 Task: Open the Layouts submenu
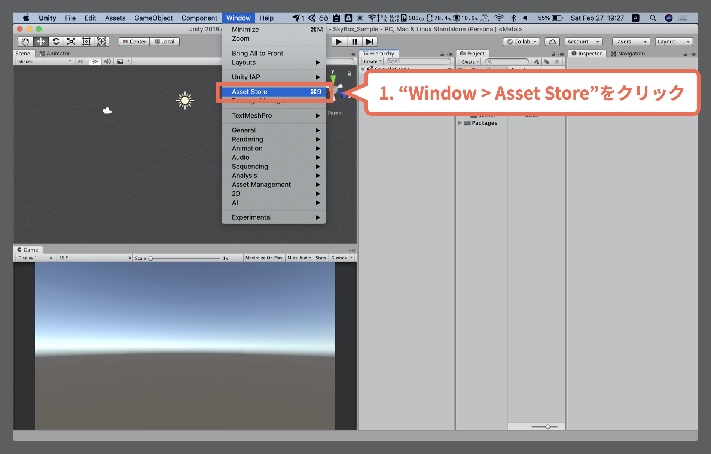click(x=274, y=63)
